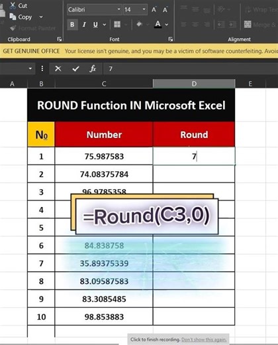Open the Font dialog launcher

tap(170, 39)
